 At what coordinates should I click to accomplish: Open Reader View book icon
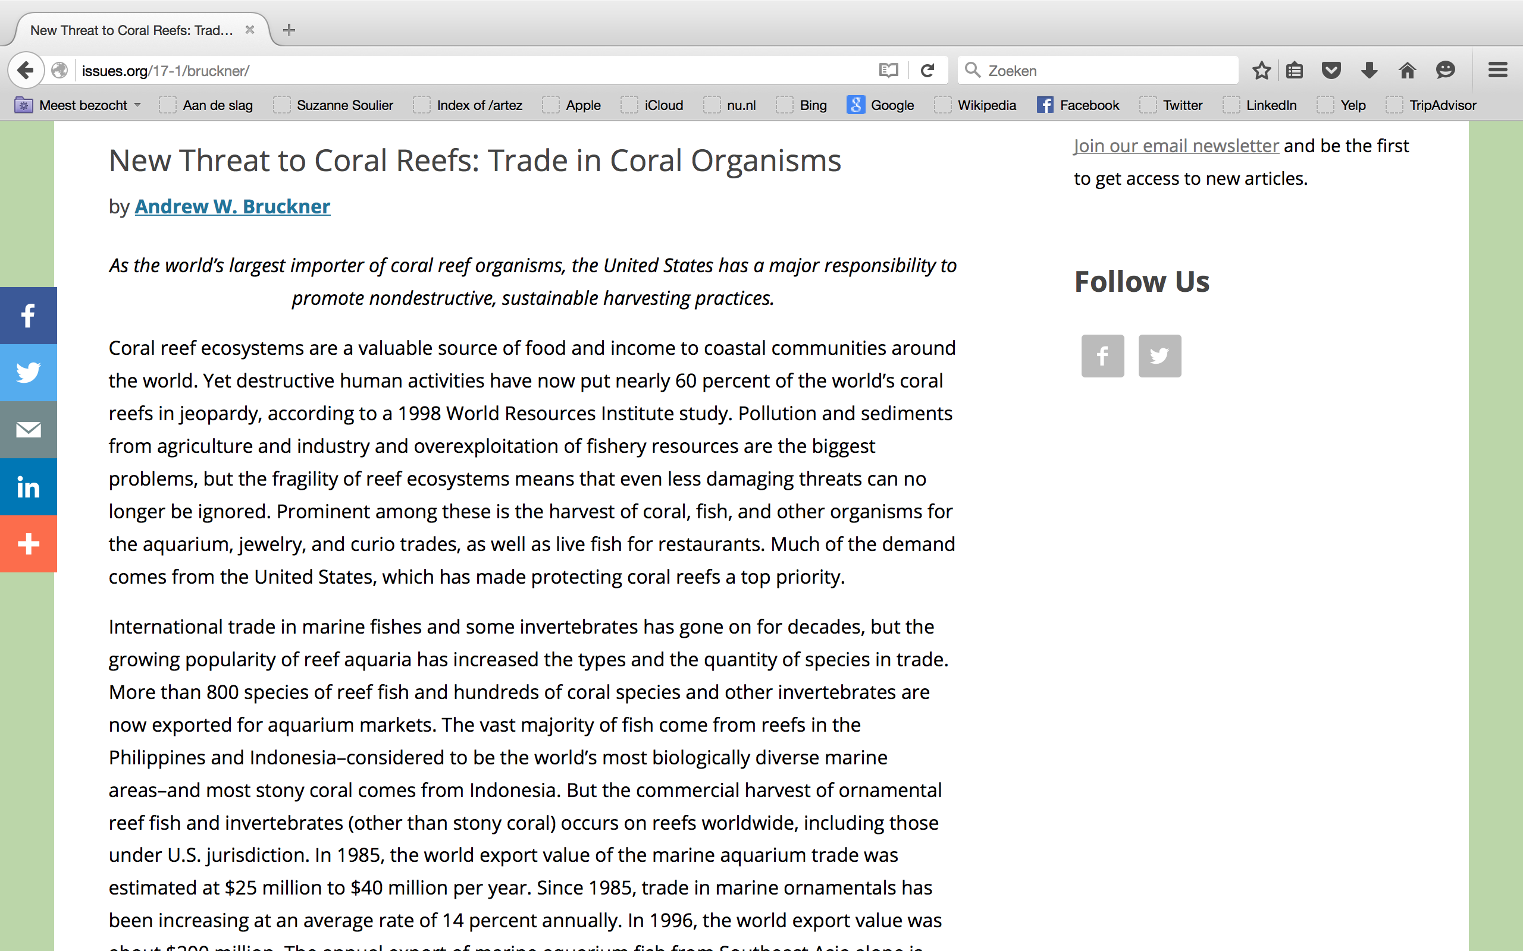(889, 71)
